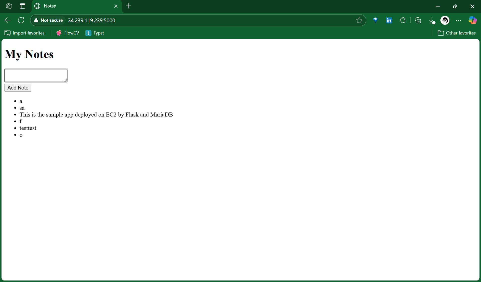Click the 'My Notes' heading
This screenshot has height=282, width=481.
click(x=29, y=54)
